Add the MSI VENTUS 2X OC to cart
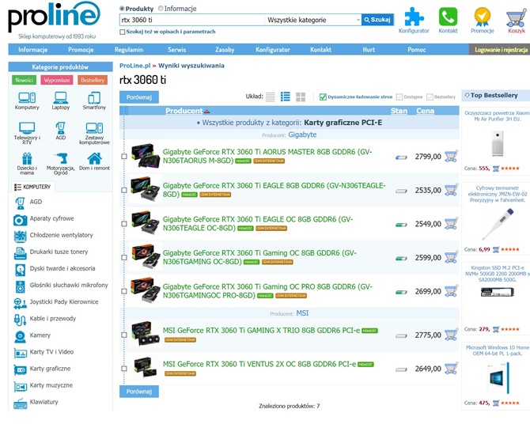The height and width of the screenshot is (428, 530). (x=451, y=369)
